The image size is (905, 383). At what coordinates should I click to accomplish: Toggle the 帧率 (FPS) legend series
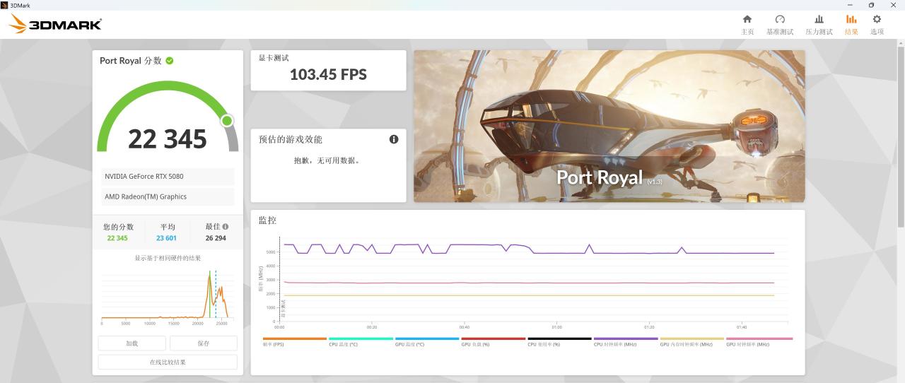coord(294,342)
